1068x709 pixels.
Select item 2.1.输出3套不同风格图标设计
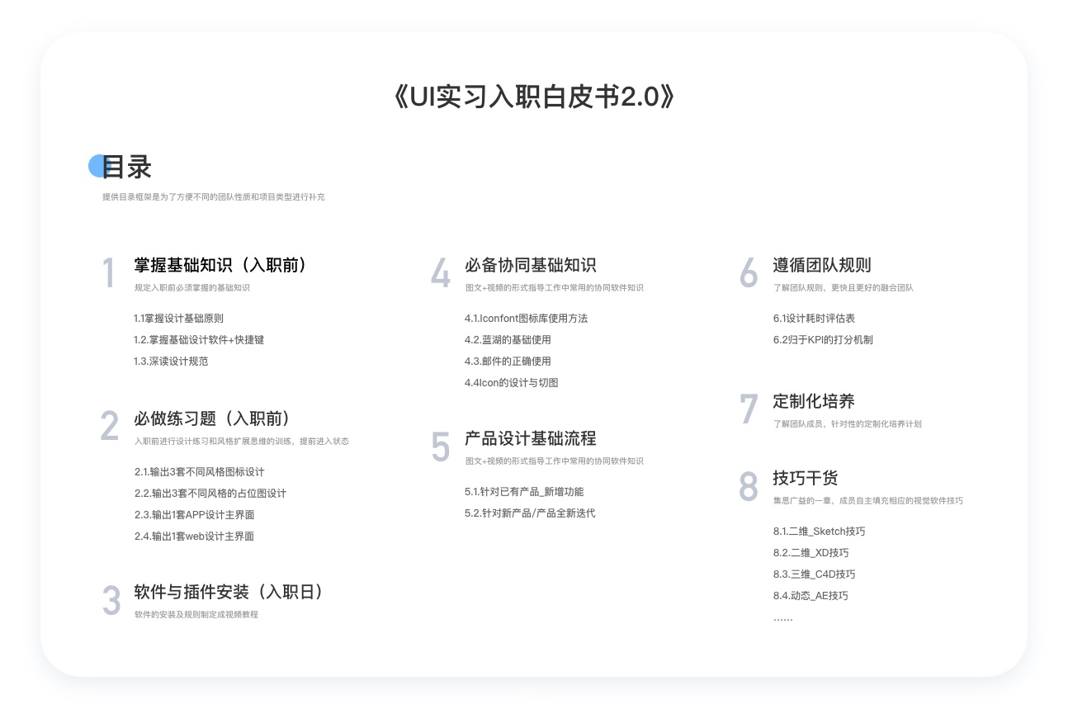pyautogui.click(x=200, y=472)
